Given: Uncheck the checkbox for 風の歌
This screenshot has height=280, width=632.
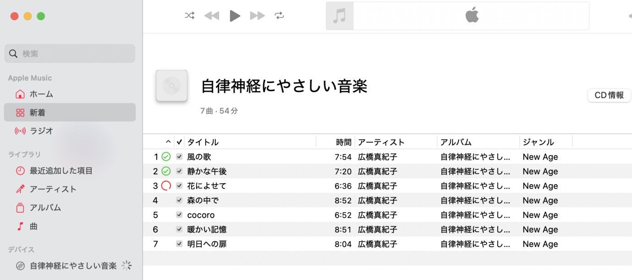Looking at the screenshot, I should (x=179, y=157).
